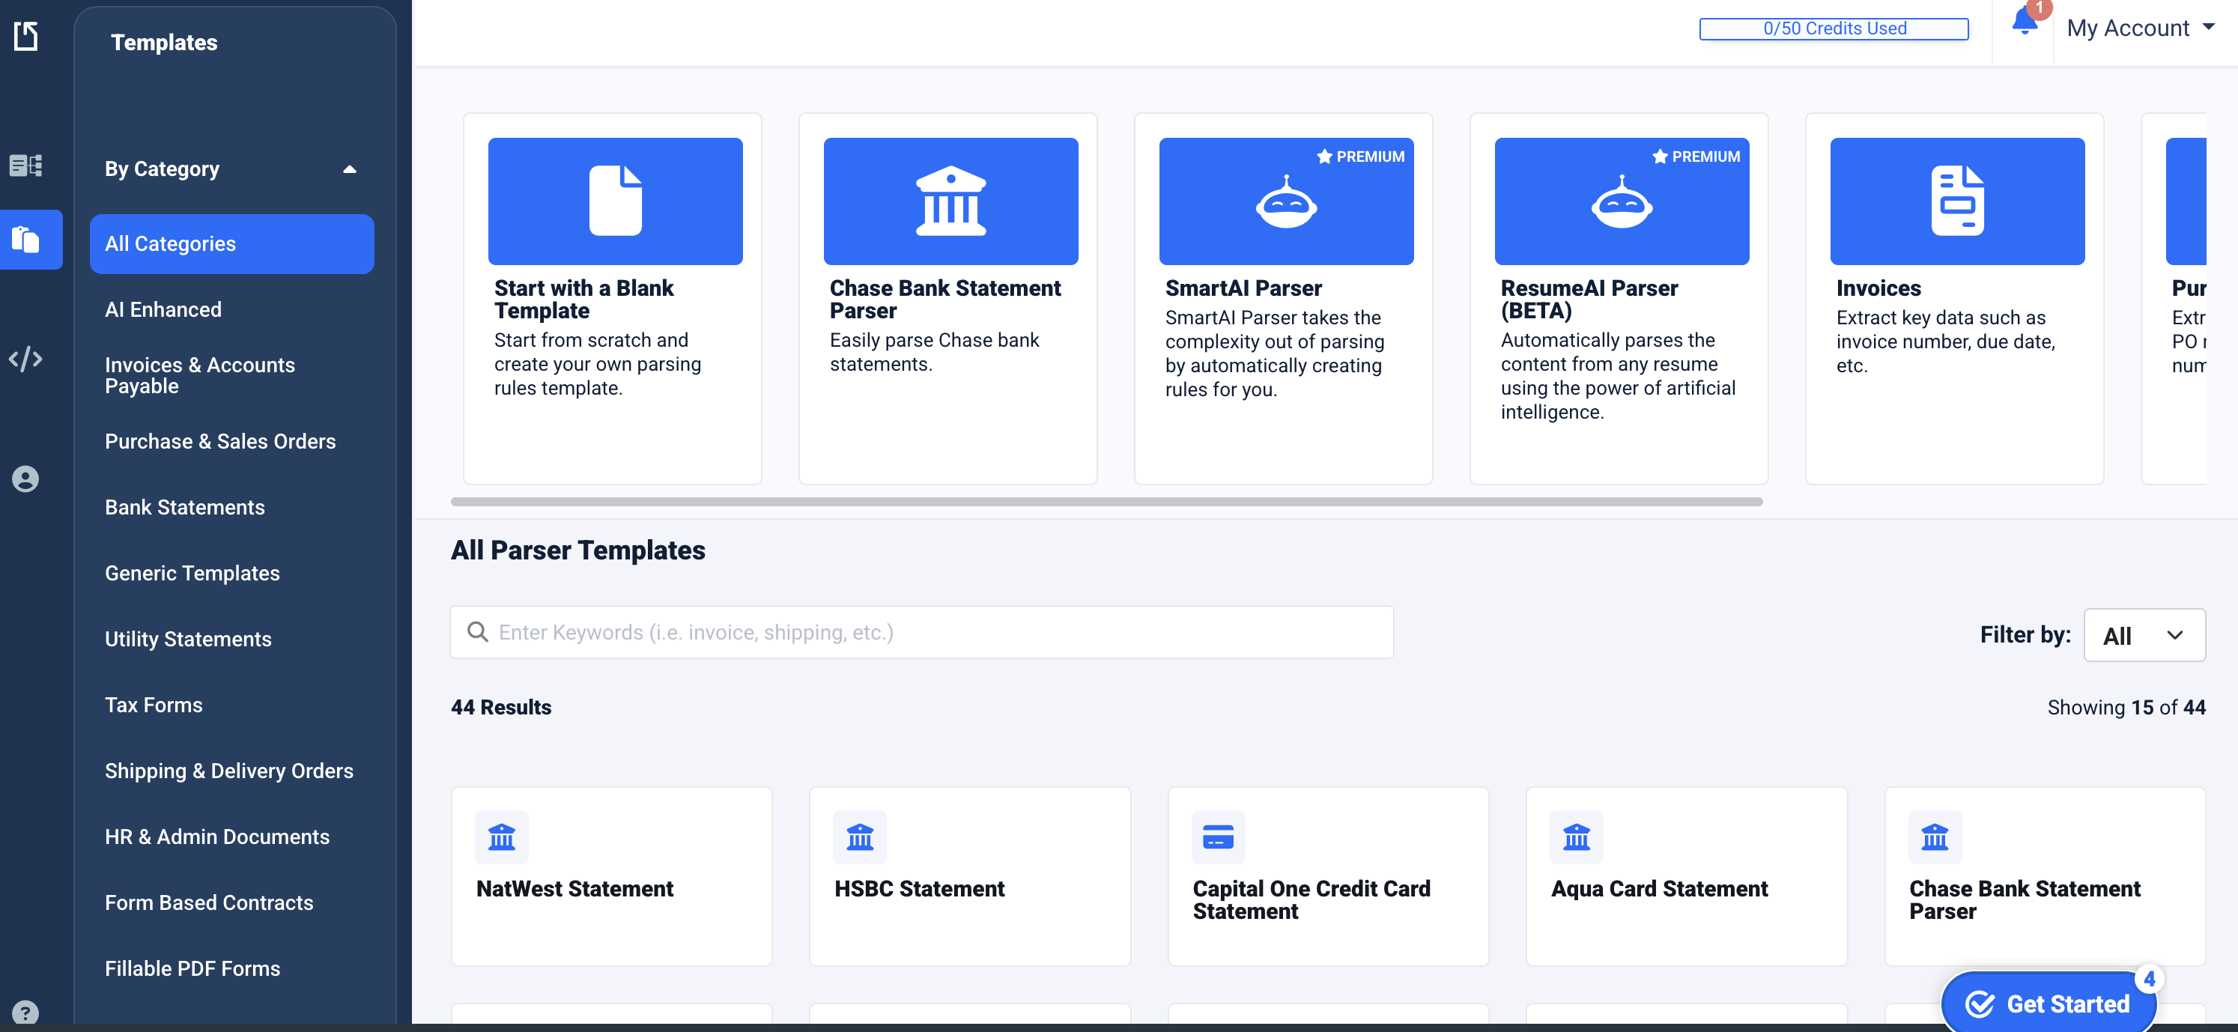This screenshot has width=2238, height=1032.
Task: Click the 0/50 Credits Used indicator
Action: coord(1833,27)
